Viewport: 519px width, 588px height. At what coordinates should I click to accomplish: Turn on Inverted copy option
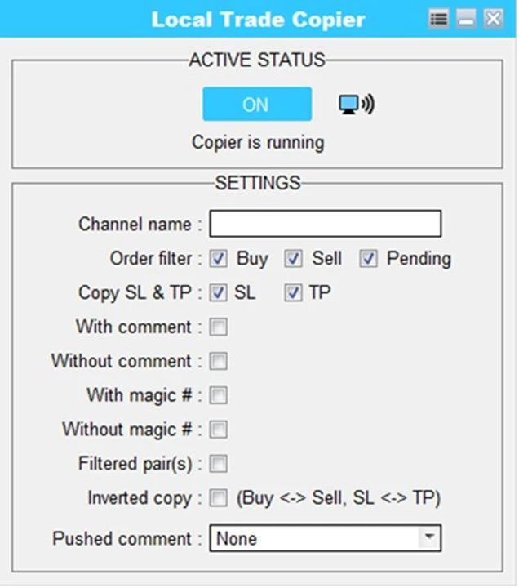(x=218, y=498)
